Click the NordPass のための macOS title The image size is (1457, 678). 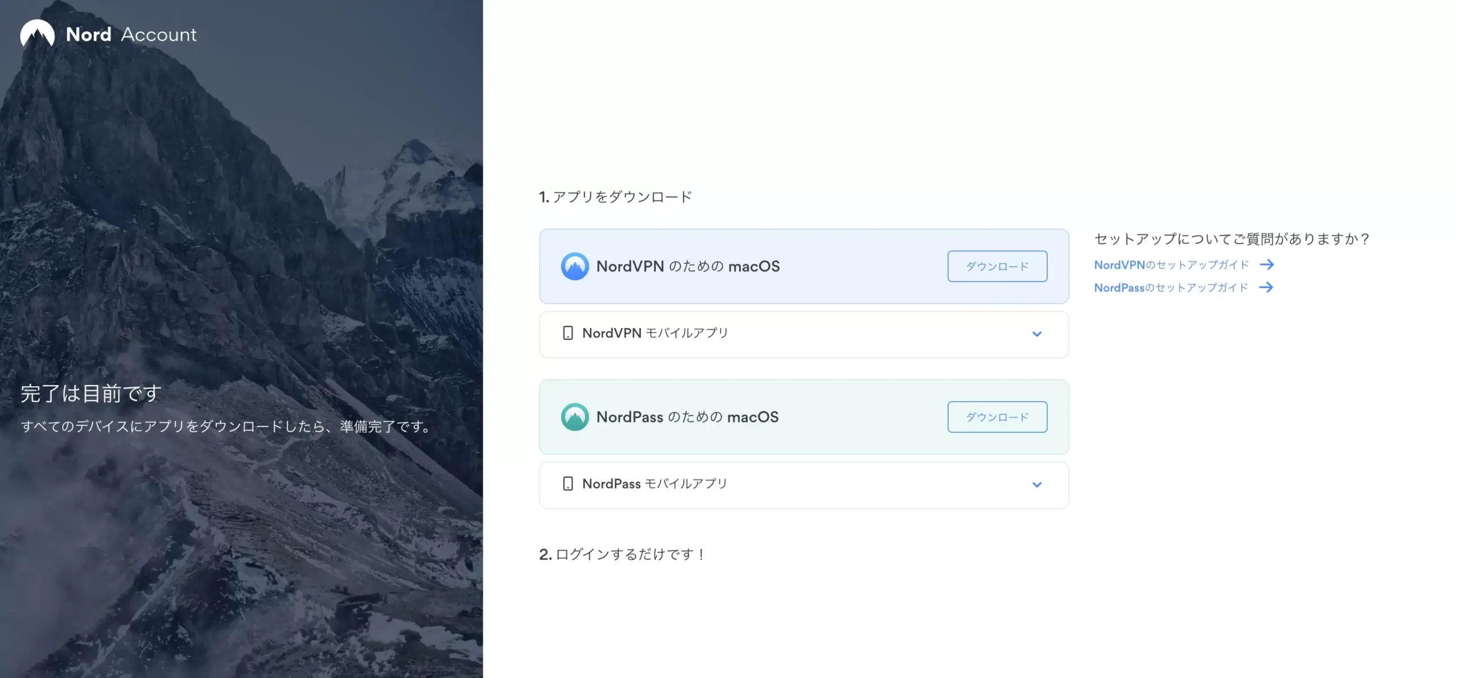[688, 417]
